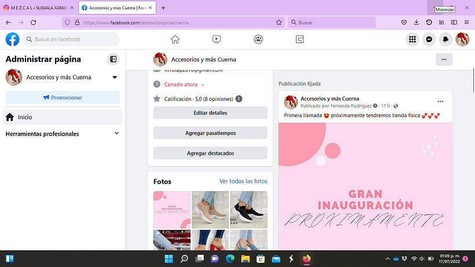Open Facebook Home feed icon

click(x=175, y=39)
